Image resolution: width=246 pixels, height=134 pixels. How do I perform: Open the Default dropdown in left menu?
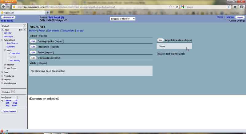[14, 26]
